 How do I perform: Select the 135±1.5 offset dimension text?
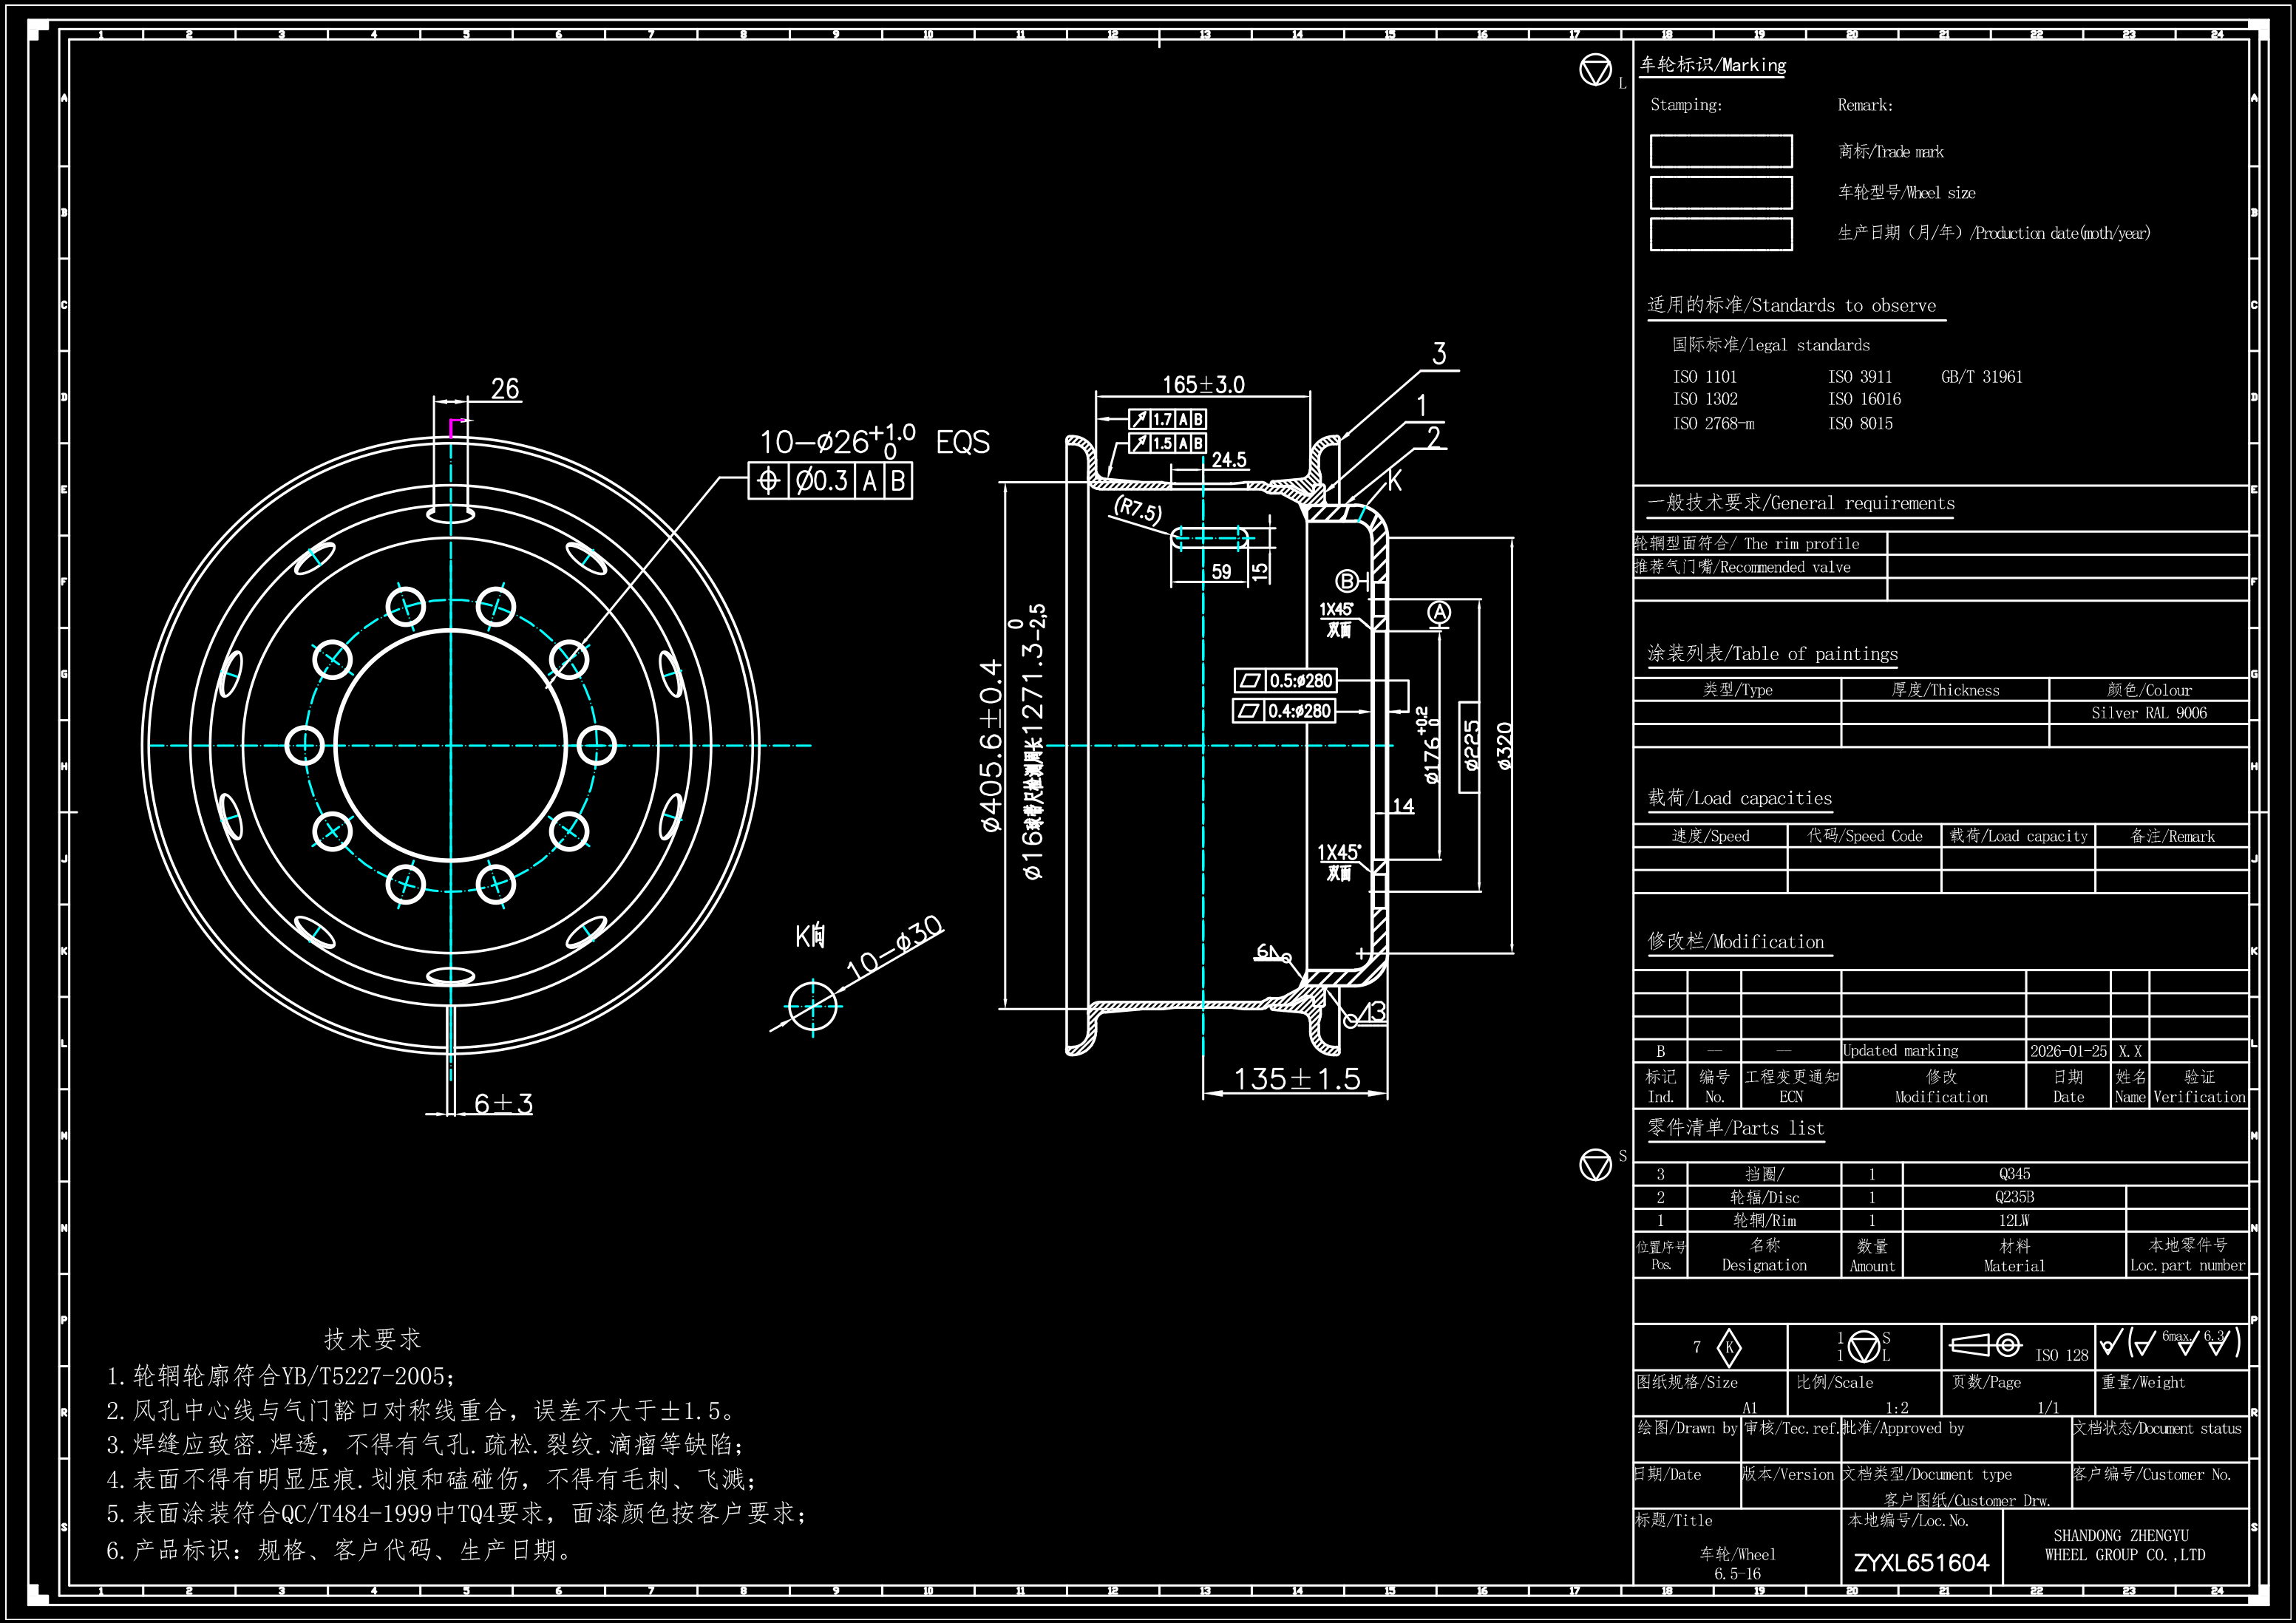point(1297,1079)
